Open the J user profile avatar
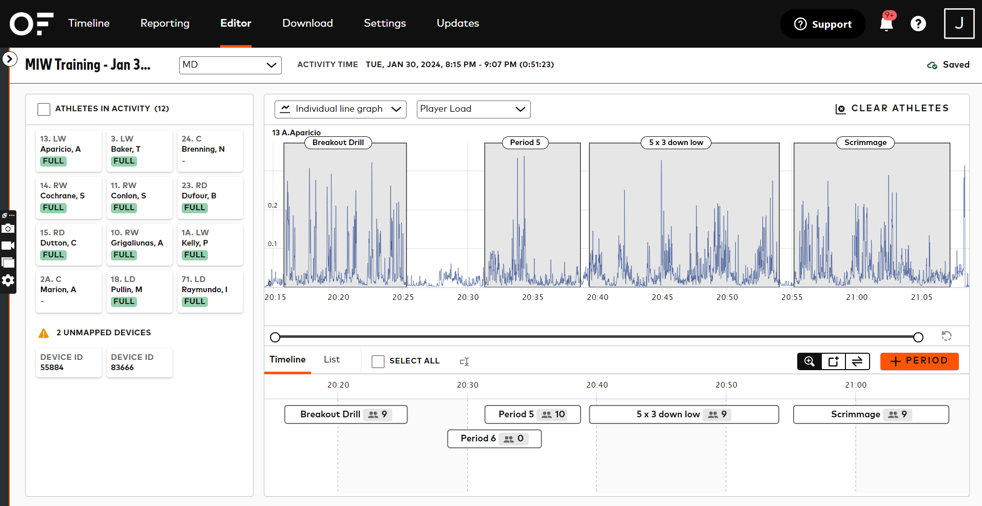The image size is (982, 506). (x=959, y=24)
